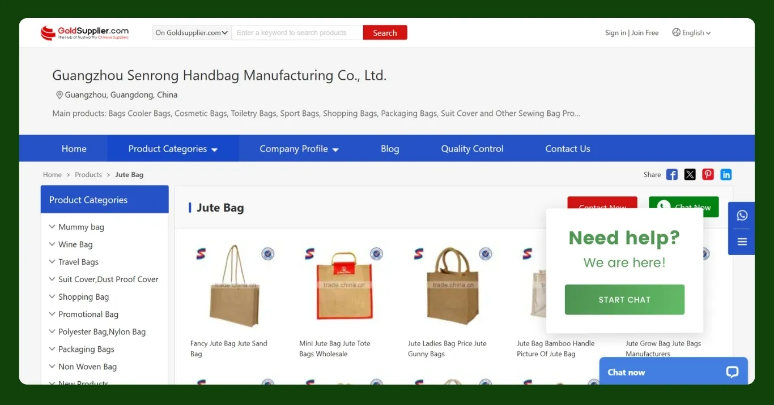Open the Product Categories nav menu
Viewport: 774px width, 405px height.
pyautogui.click(x=173, y=149)
